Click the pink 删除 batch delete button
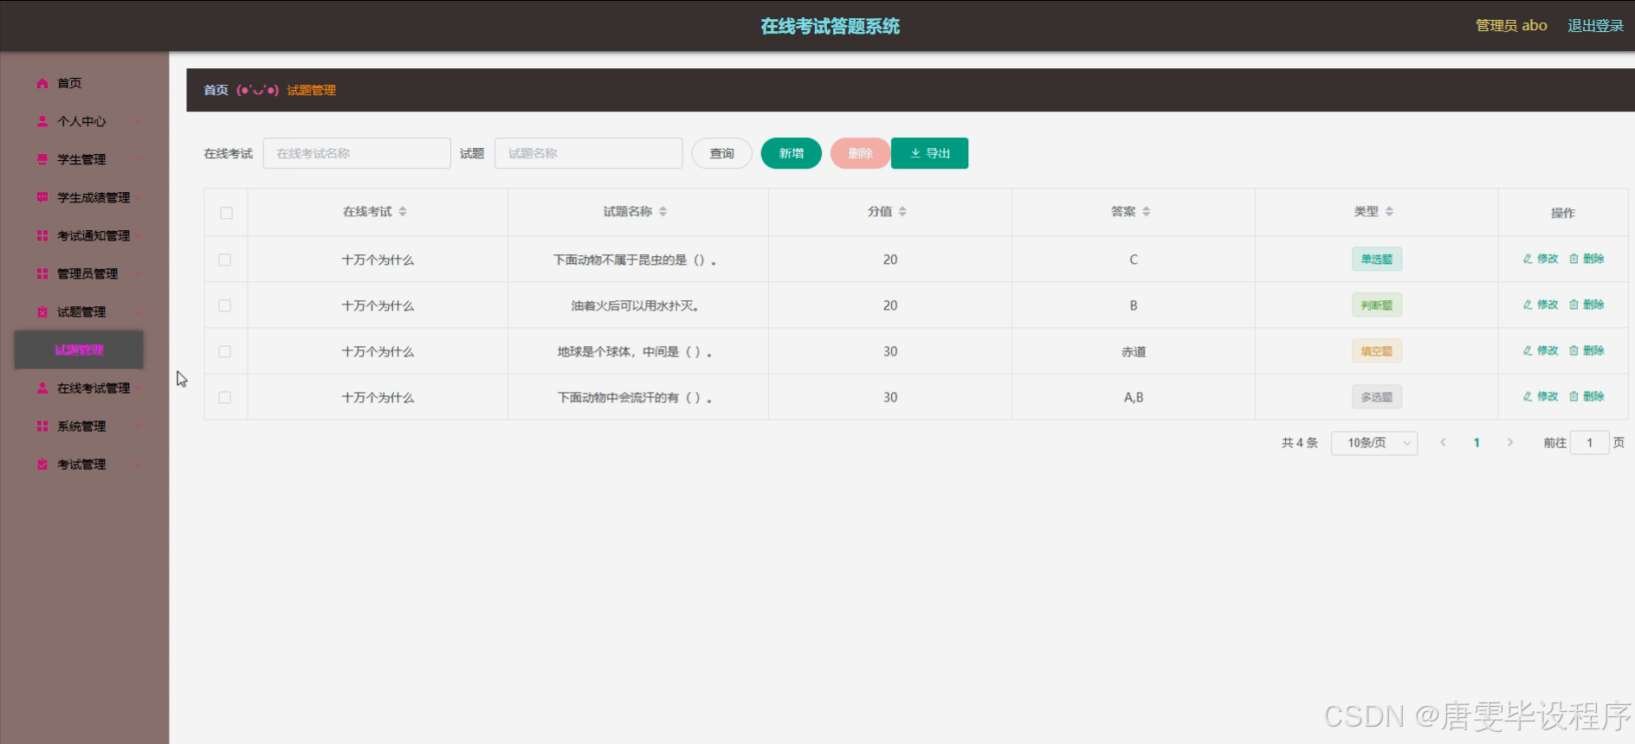Image resolution: width=1635 pixels, height=744 pixels. point(860,153)
